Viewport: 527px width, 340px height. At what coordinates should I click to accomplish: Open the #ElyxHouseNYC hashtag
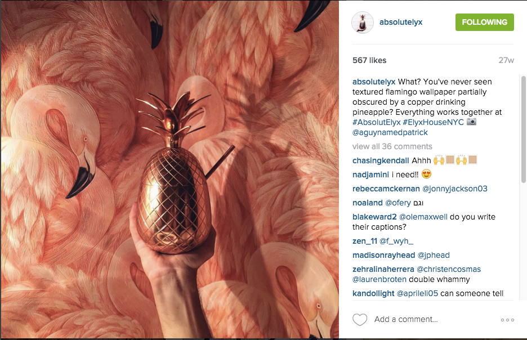[433, 122]
